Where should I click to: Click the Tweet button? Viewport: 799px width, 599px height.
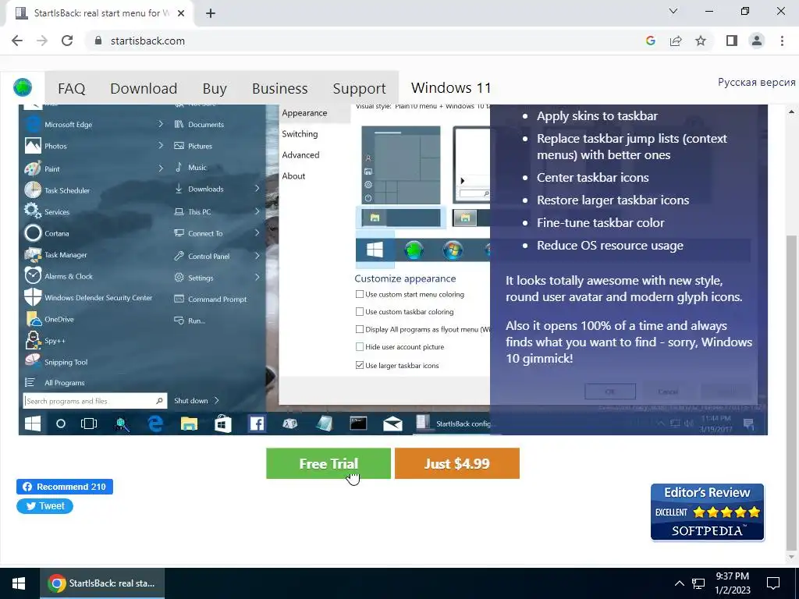(44, 505)
